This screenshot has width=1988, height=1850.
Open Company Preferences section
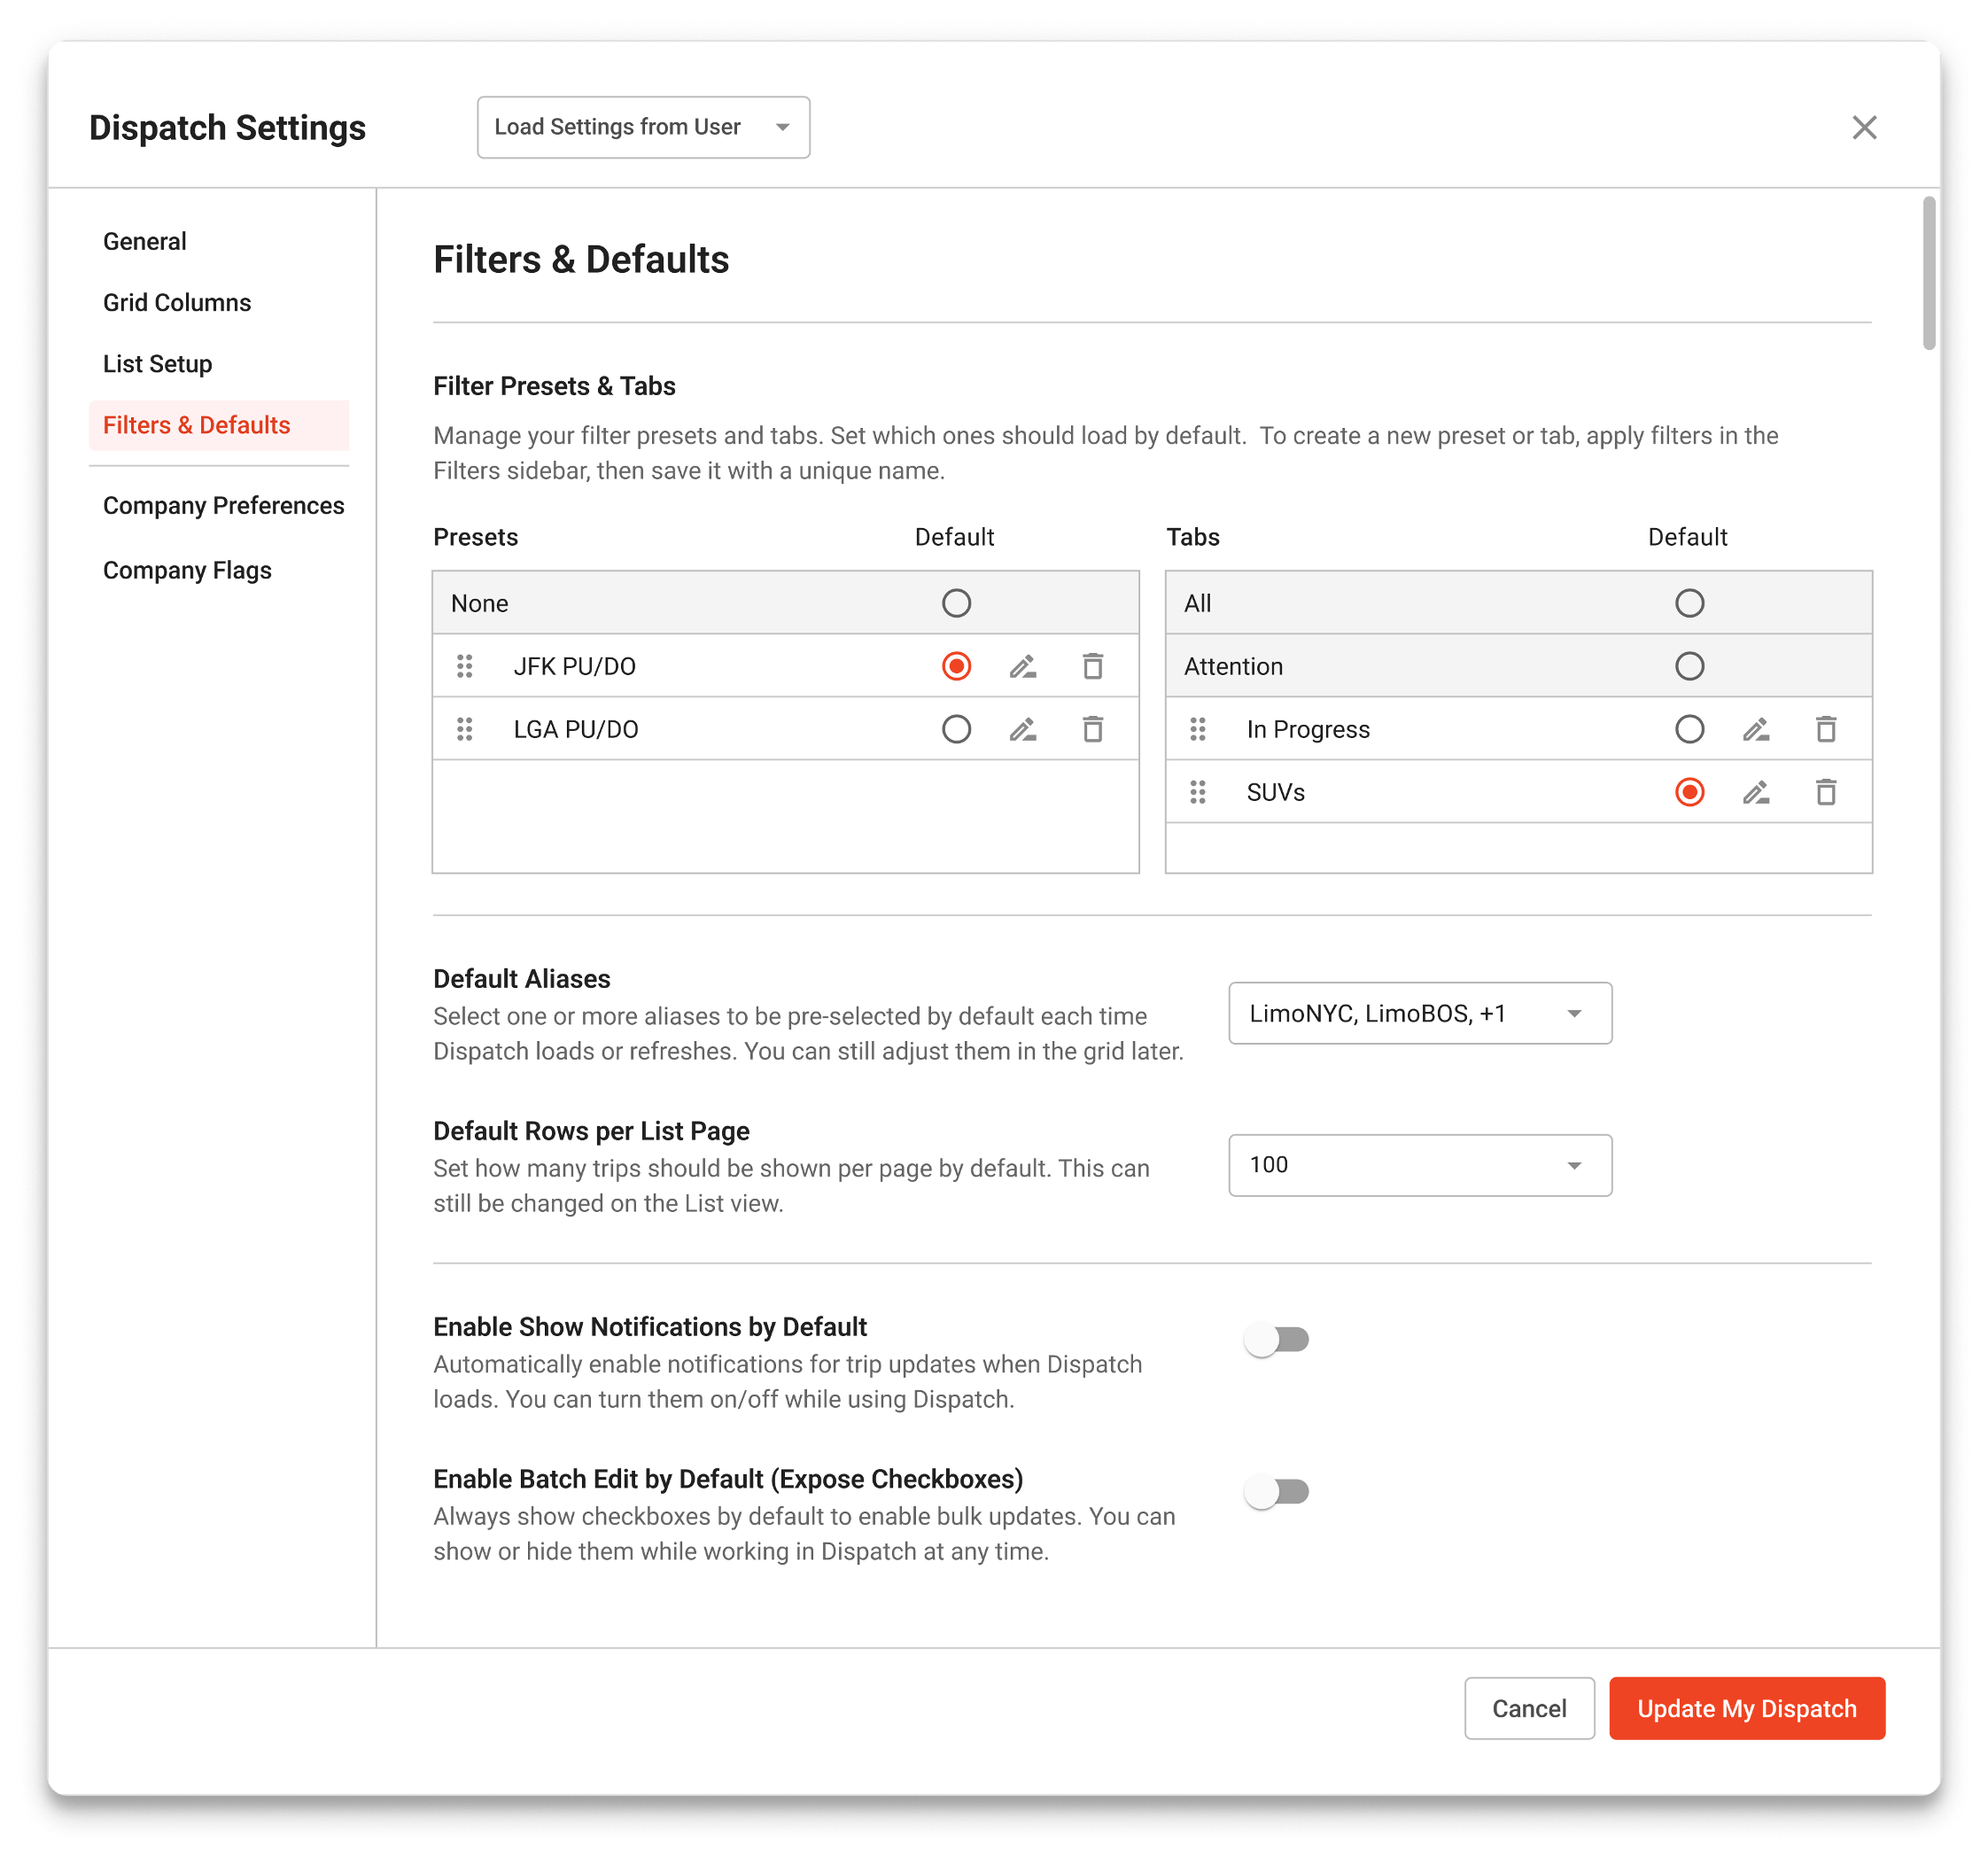(223, 505)
